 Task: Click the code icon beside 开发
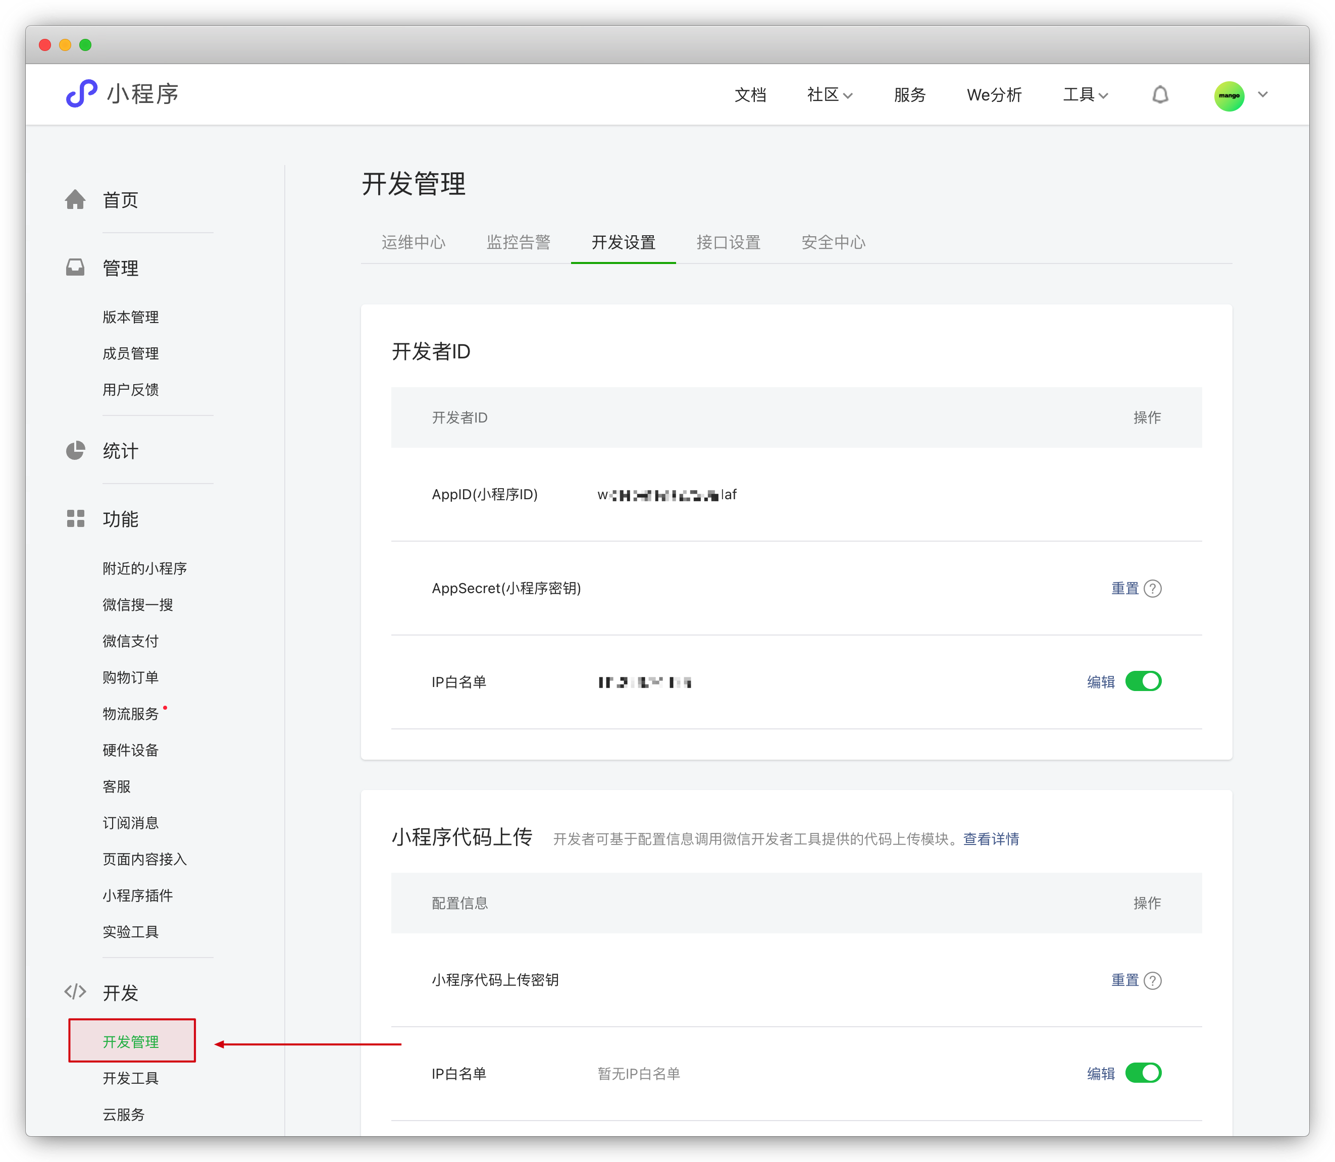click(75, 992)
